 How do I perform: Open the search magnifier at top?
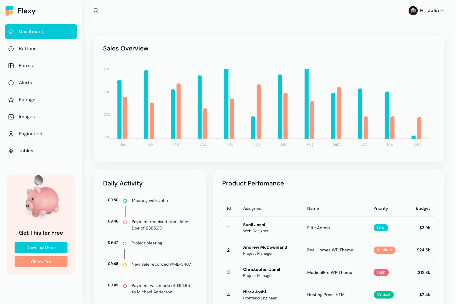[x=96, y=10]
